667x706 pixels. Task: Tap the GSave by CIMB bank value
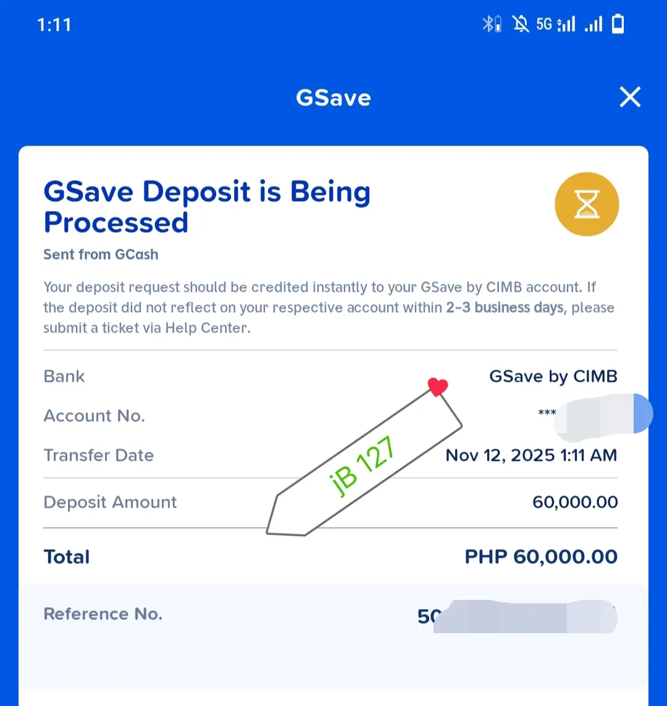pyautogui.click(x=553, y=376)
